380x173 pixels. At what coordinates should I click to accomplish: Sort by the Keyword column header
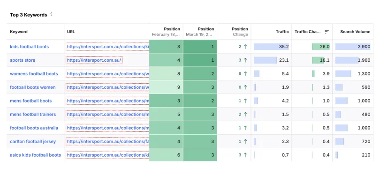tap(19, 32)
